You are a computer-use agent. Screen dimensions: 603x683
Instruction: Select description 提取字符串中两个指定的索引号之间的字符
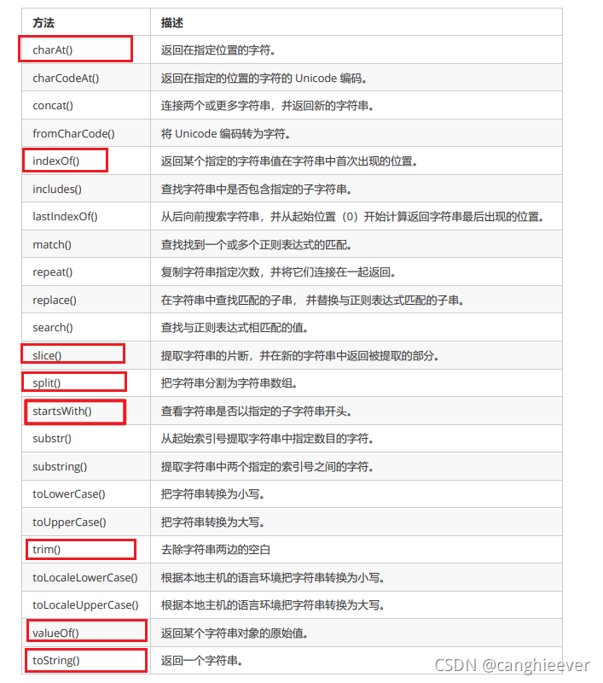coord(267,467)
